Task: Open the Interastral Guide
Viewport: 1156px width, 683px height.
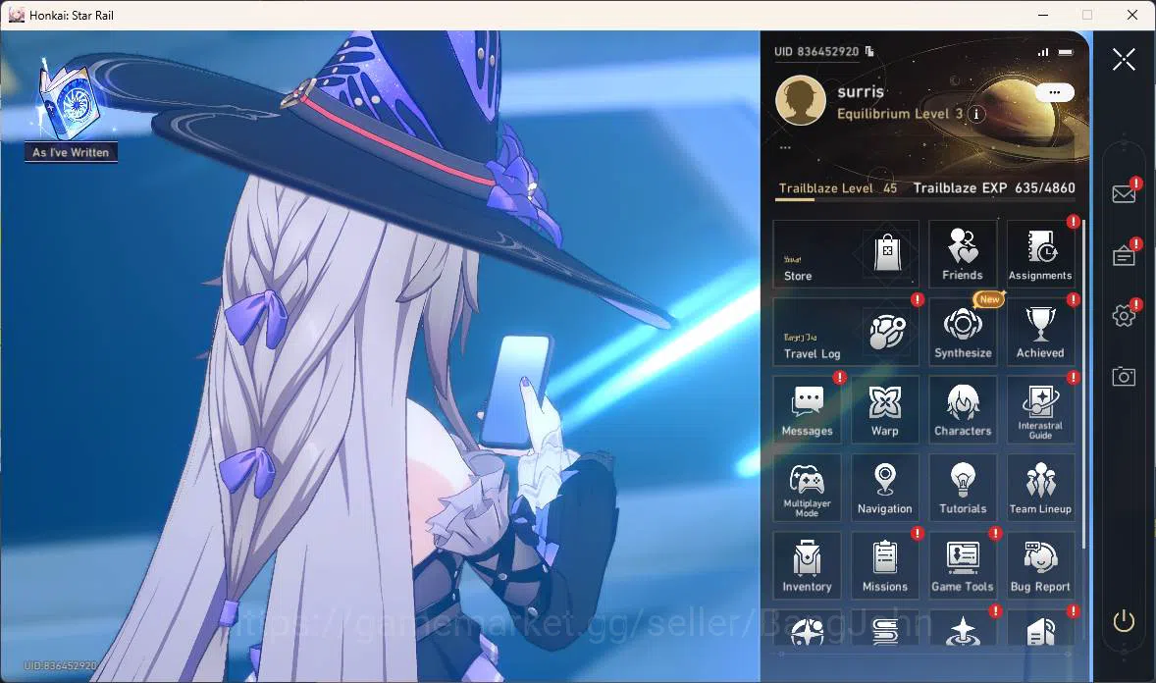Action: point(1040,410)
